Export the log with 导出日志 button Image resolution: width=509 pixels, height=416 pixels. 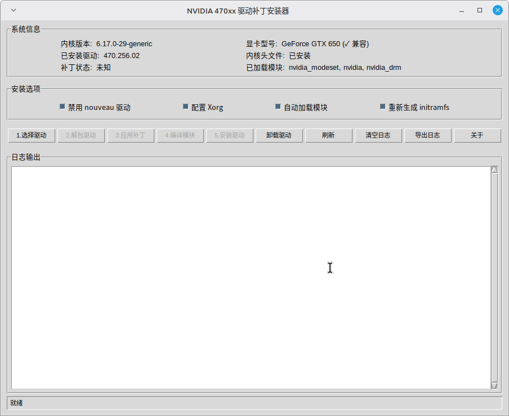click(x=428, y=135)
